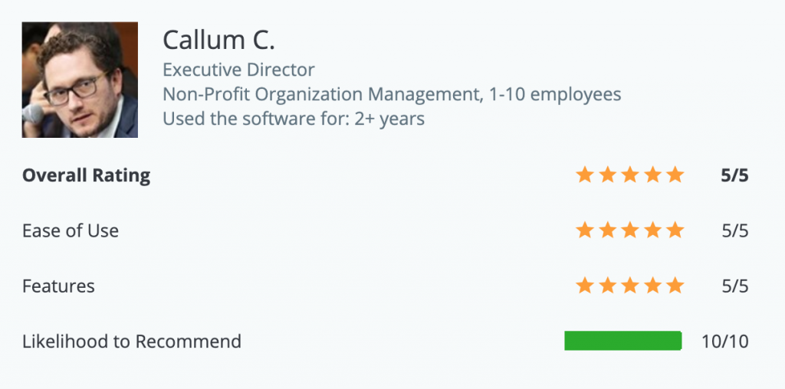Click the first star in Ease of Use
Screen dimensions: 785x389
tap(583, 230)
